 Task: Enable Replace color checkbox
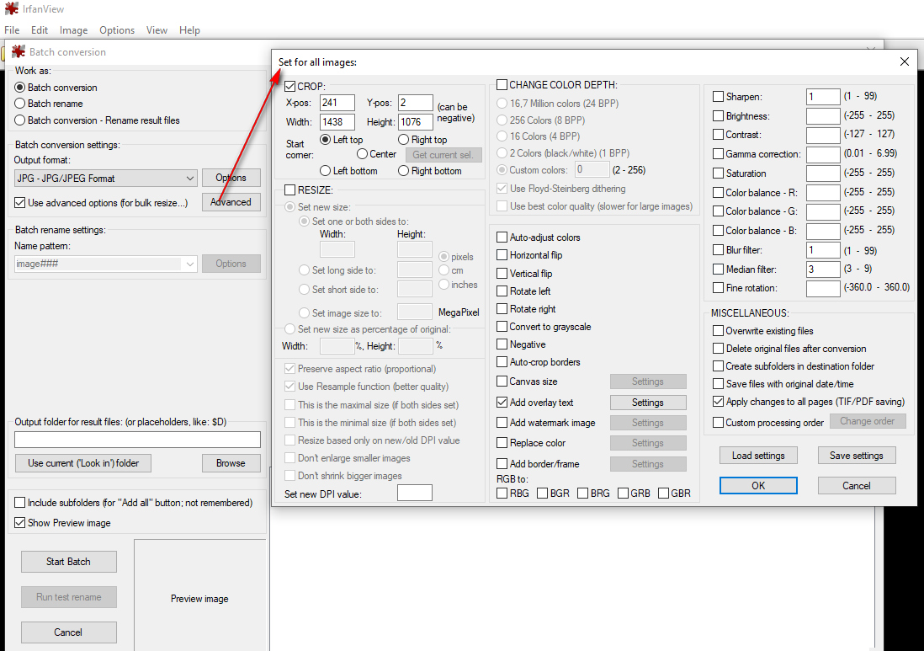[502, 443]
